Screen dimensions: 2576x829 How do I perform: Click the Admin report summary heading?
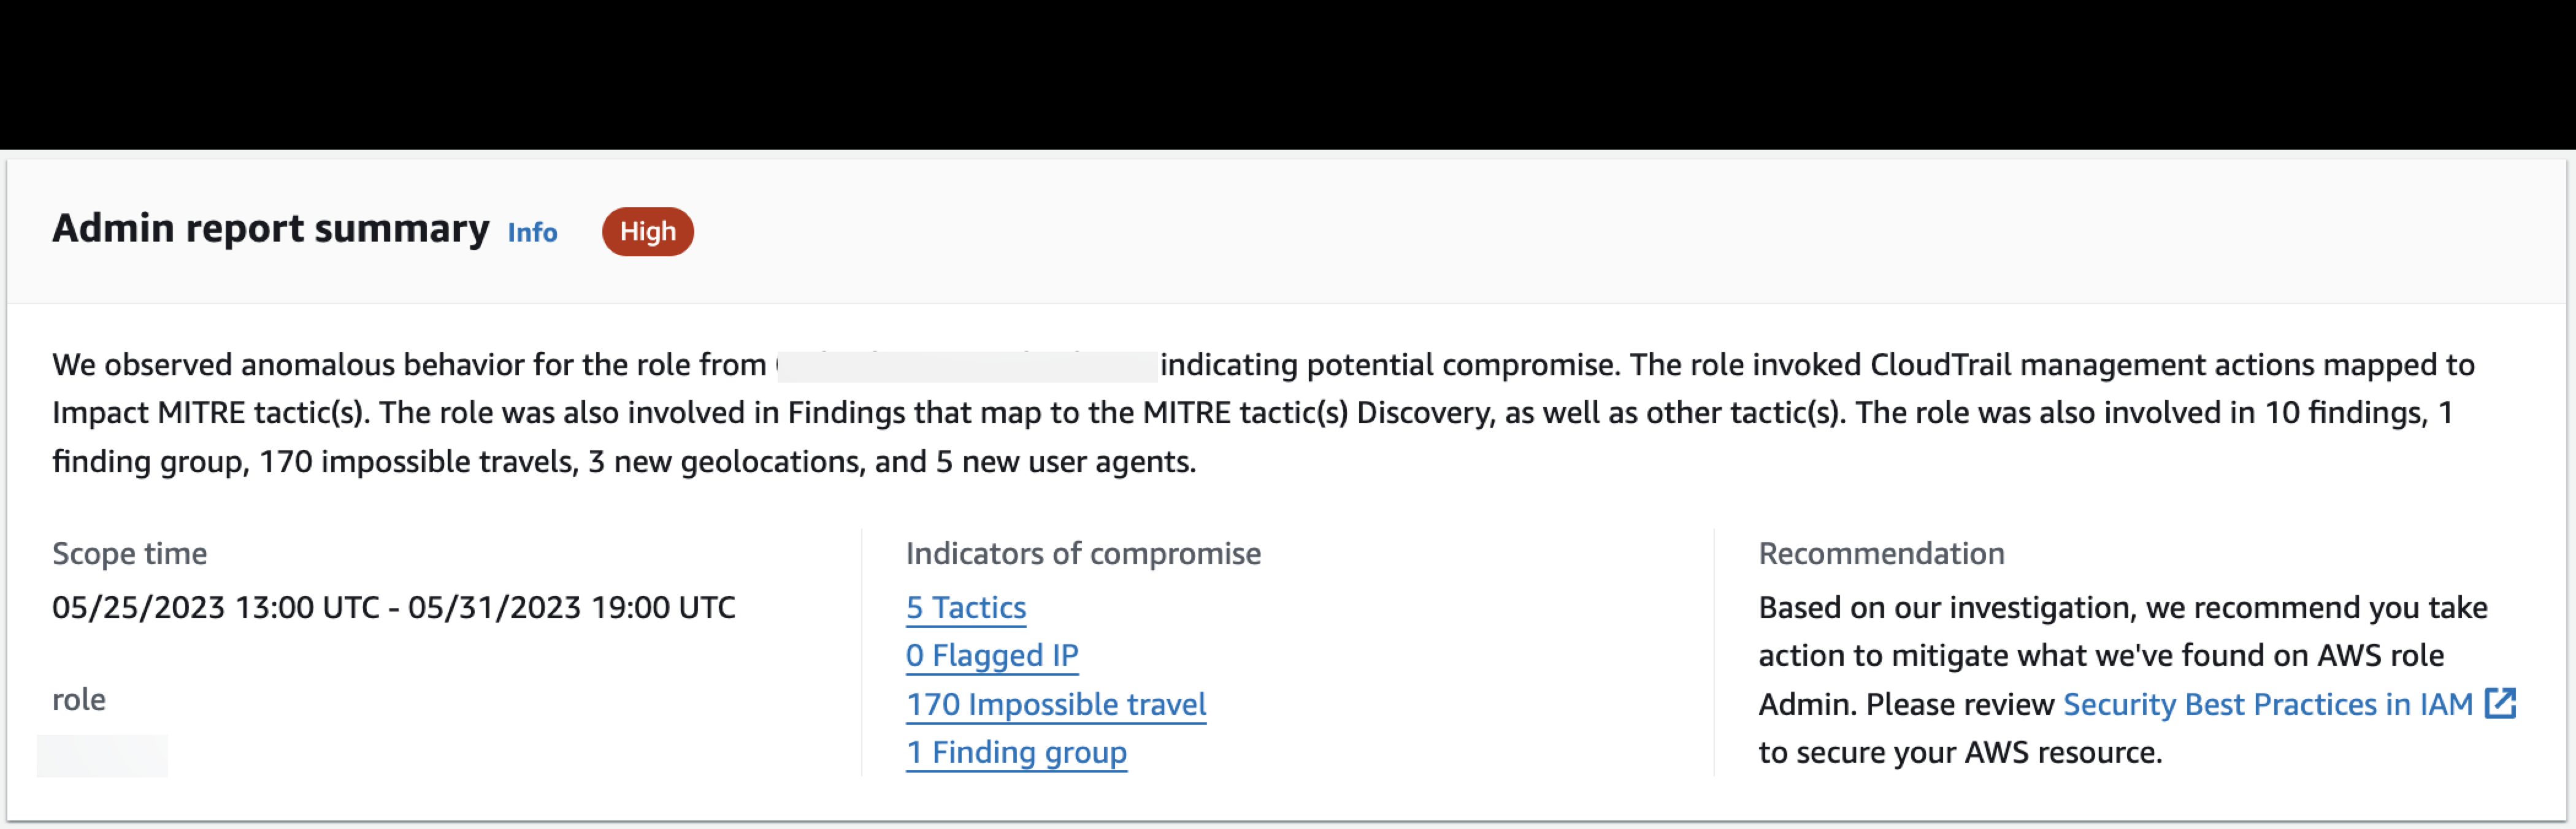click(271, 228)
